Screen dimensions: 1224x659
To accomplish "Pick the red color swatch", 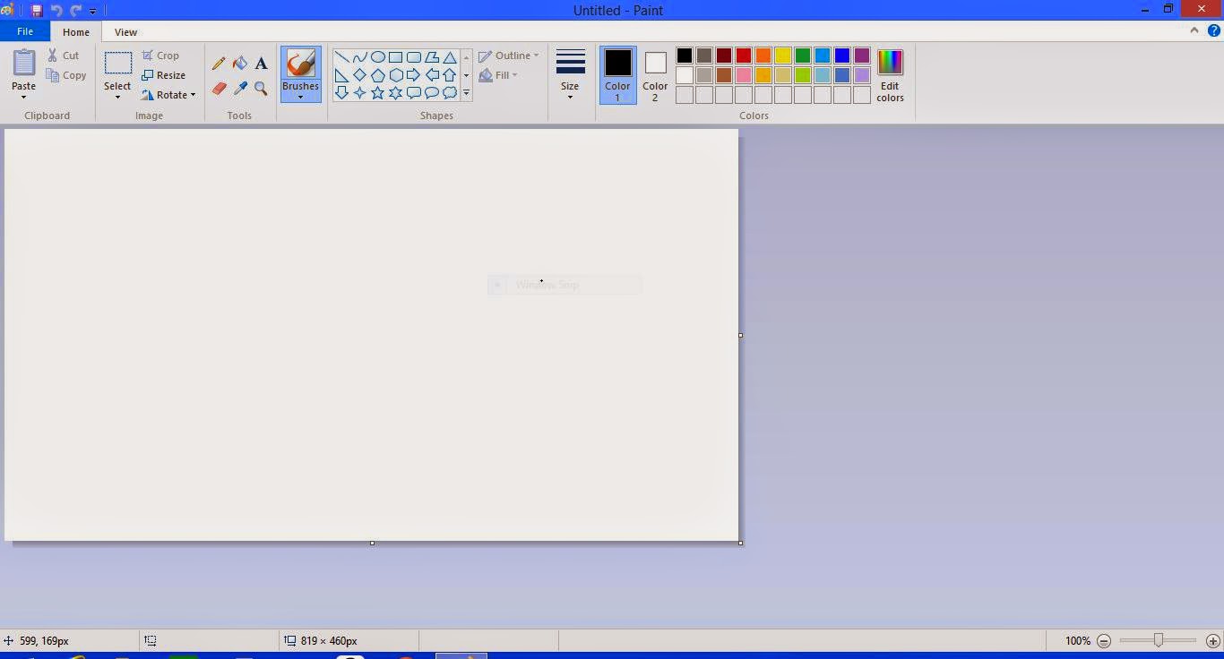I will tap(744, 56).
